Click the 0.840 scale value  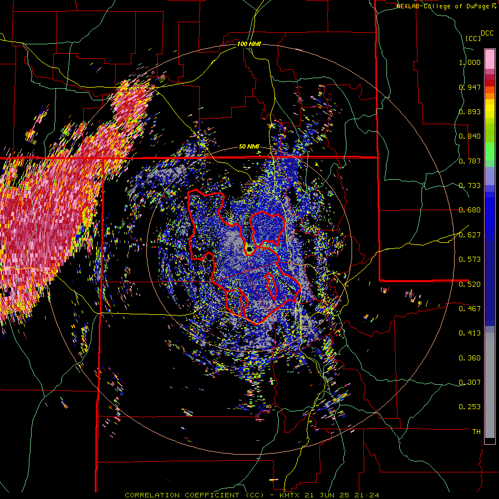[470, 136]
